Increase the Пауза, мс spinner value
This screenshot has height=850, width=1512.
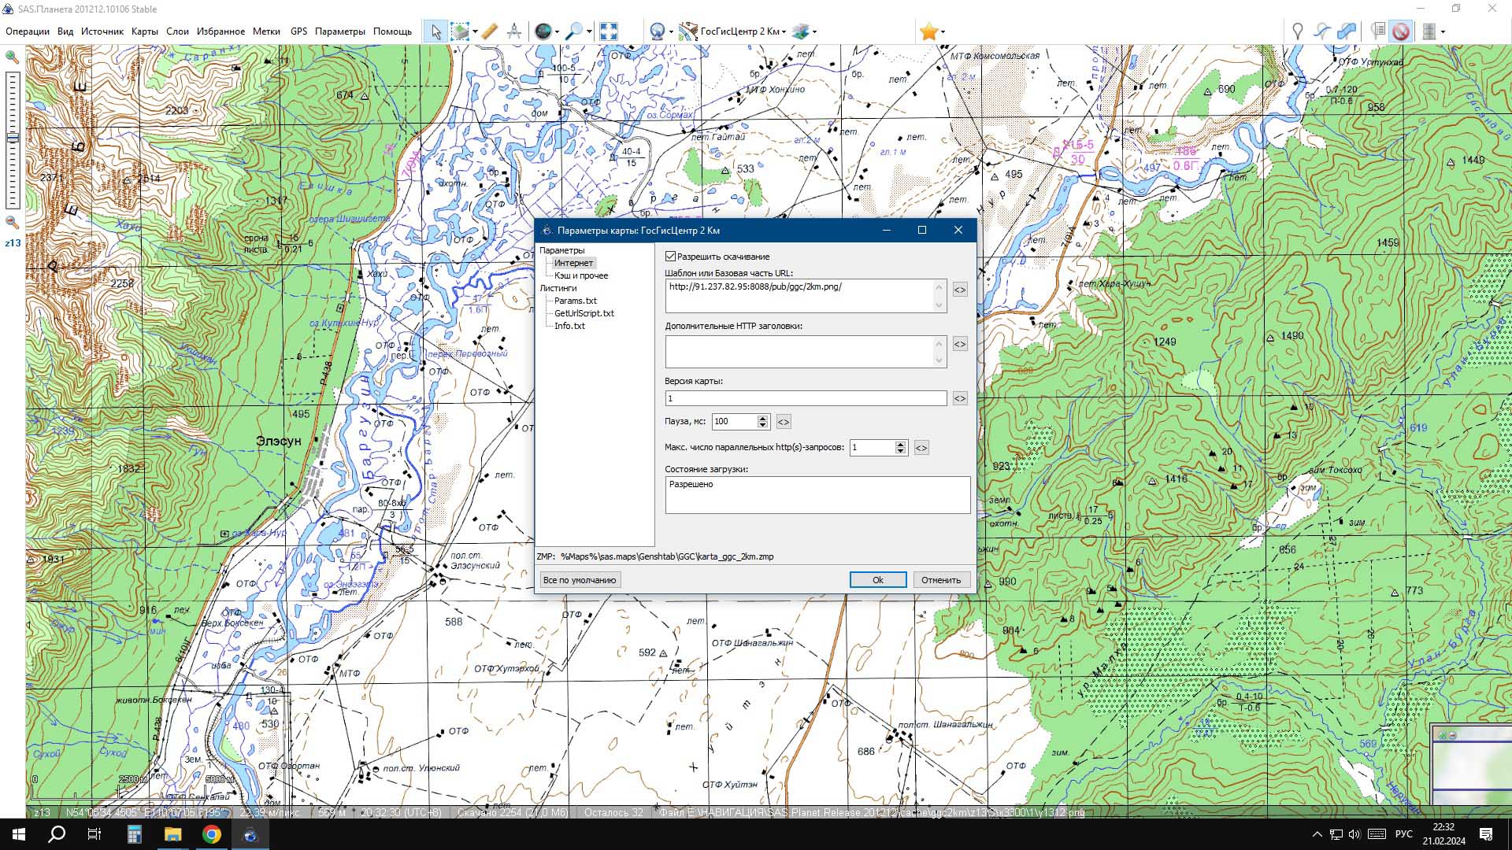pyautogui.click(x=762, y=418)
